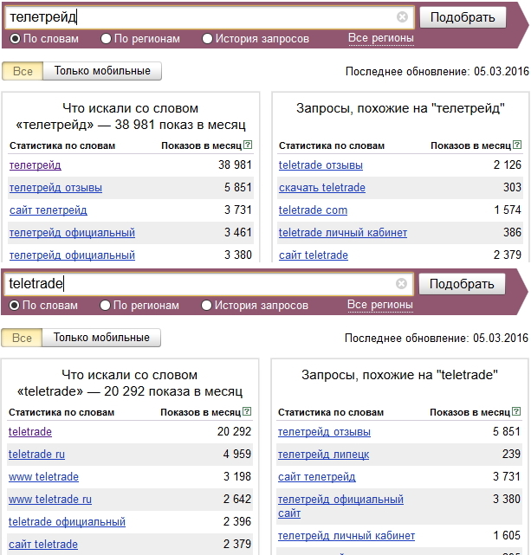This screenshot has width=531, height=555.
Task: Clear the телетрейд search field with the X icon
Action: (x=402, y=16)
